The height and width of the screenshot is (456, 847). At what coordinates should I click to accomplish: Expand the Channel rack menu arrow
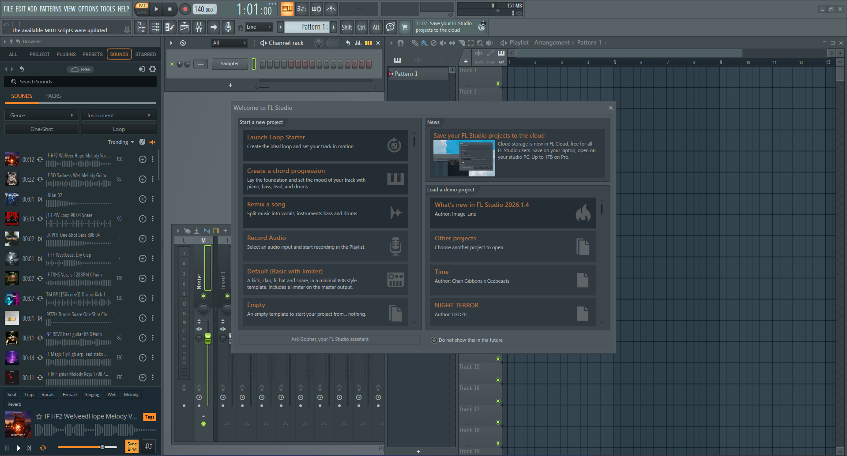(x=171, y=43)
